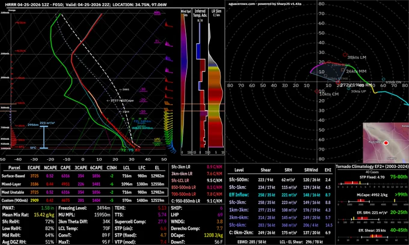The height and width of the screenshot is (245, 409).
Task: Click the red LM storm motion circle on hodograph
Action: click(x=345, y=55)
